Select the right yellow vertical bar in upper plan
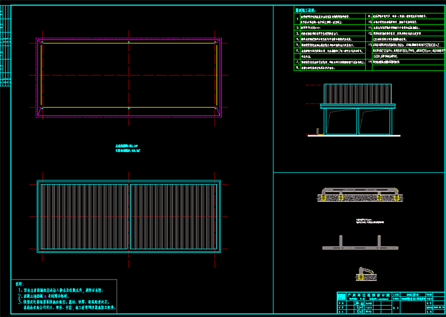The image size is (446, 317). click(217, 75)
